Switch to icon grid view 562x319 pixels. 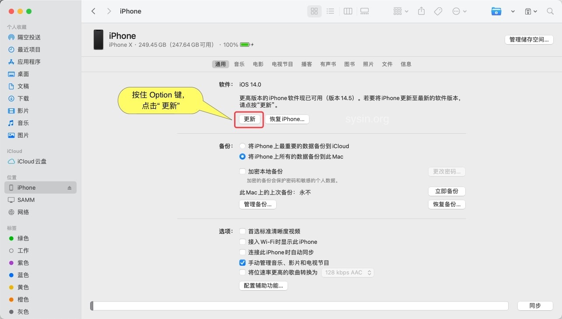coord(314,11)
